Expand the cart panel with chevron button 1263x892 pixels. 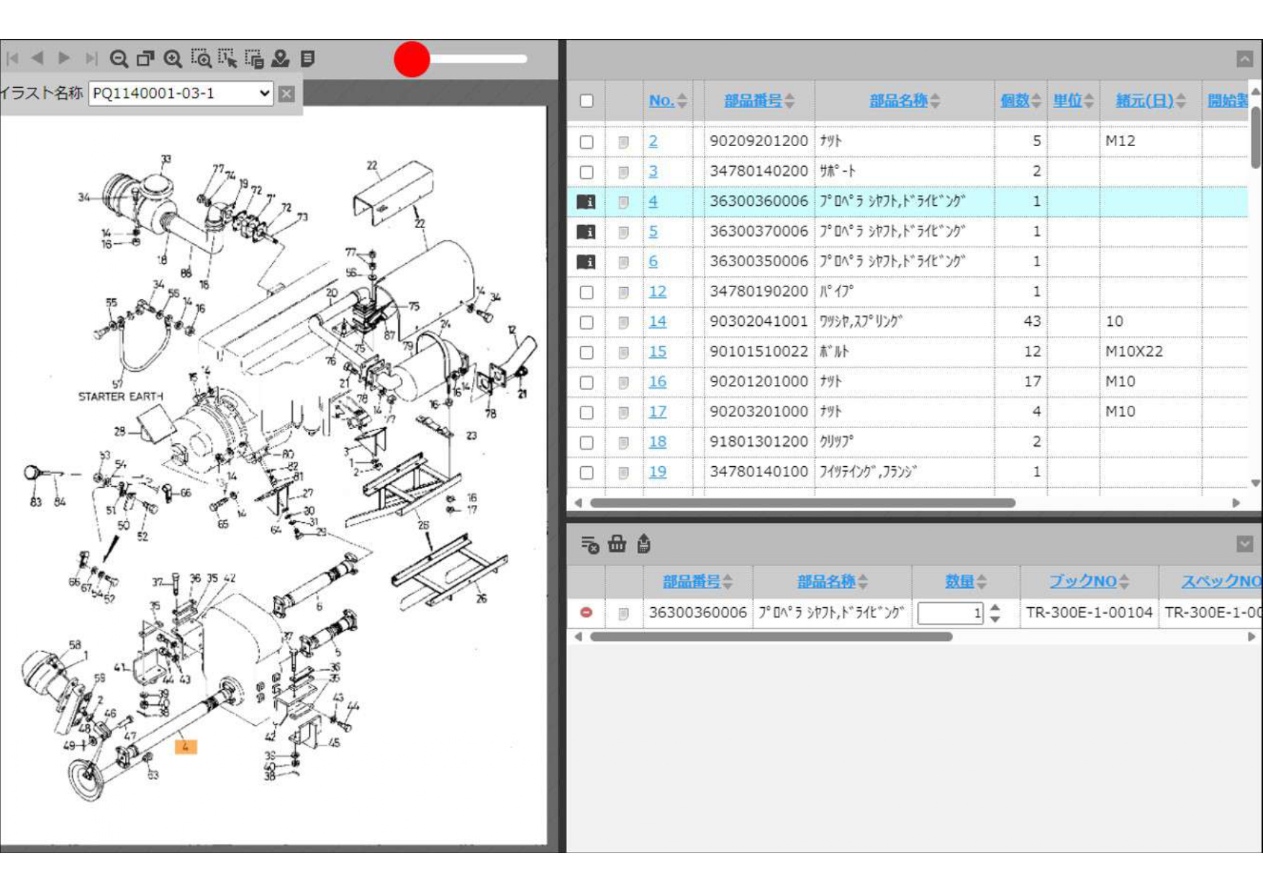1244,544
